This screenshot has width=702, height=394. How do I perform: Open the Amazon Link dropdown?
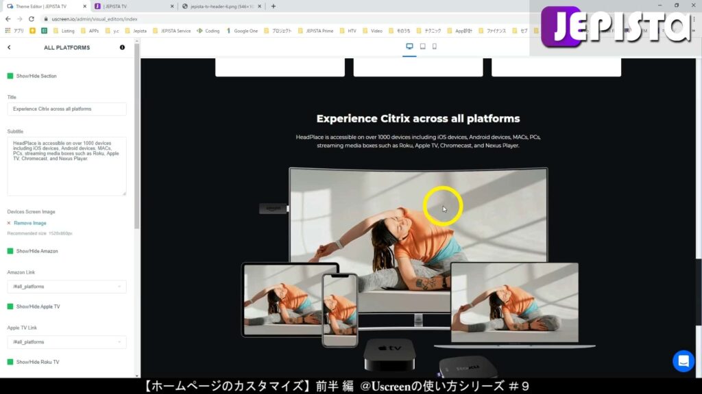(x=66, y=287)
